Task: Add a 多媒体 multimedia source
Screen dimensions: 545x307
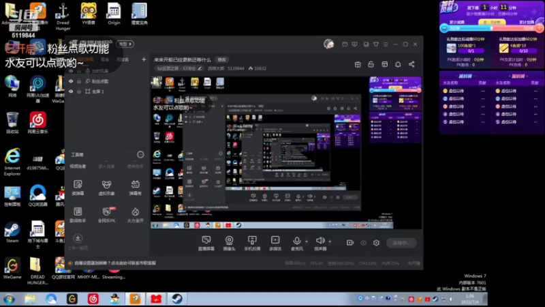Action: (x=275, y=243)
